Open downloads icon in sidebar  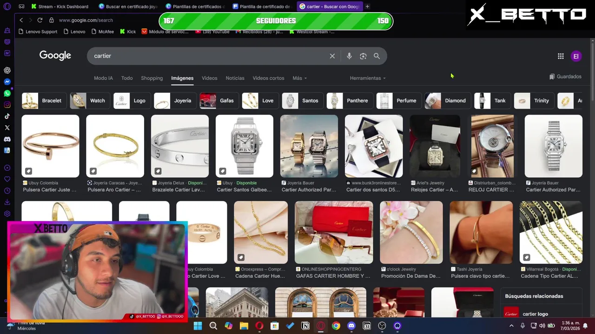(7, 202)
